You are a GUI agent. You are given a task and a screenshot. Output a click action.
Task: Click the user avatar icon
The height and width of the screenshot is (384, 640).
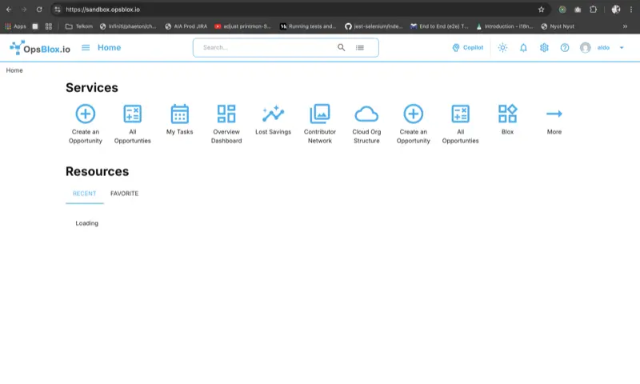586,48
